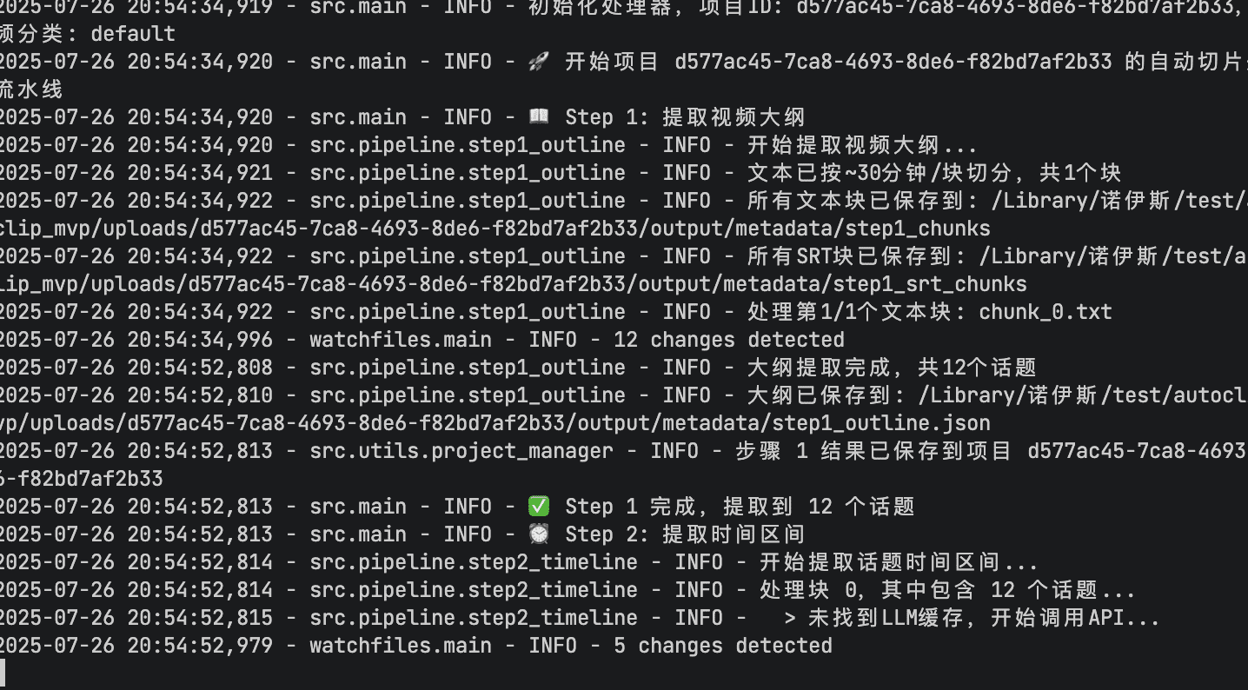This screenshot has height=690, width=1248.
Task: Click the chunk_0.txt filename
Action: tap(1046, 312)
